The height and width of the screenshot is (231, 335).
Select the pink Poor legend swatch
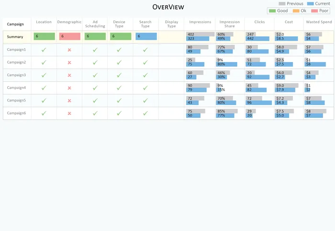(314, 10)
